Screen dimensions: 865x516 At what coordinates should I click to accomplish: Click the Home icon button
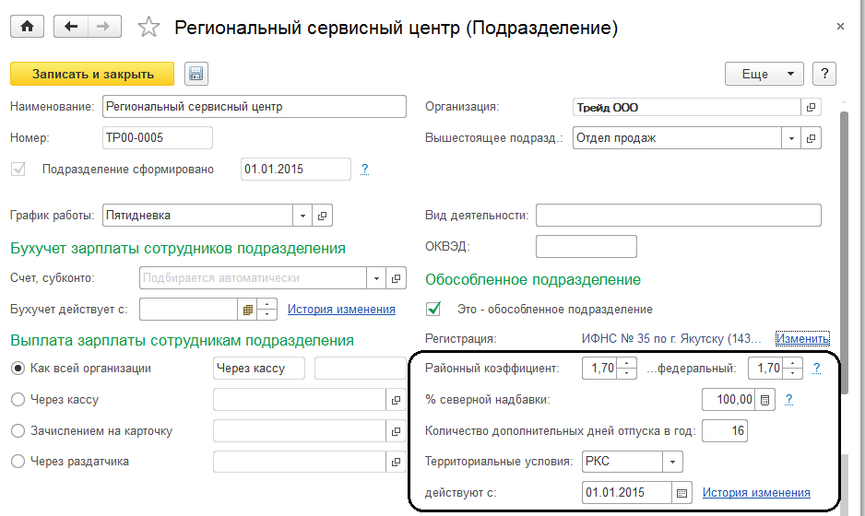point(27,27)
